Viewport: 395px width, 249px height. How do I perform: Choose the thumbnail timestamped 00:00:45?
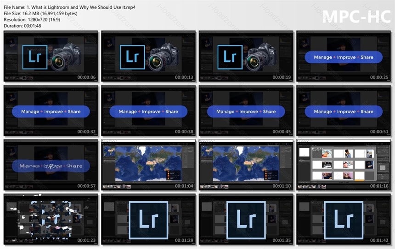tap(246, 111)
